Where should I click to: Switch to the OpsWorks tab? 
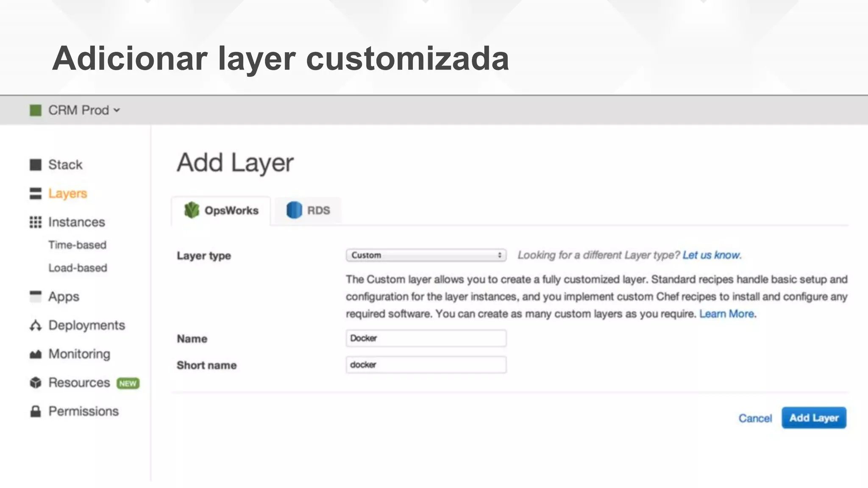tap(221, 211)
